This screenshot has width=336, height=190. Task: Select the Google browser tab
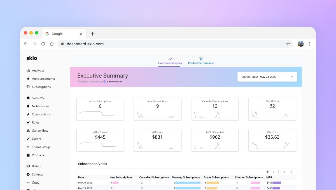(64, 34)
